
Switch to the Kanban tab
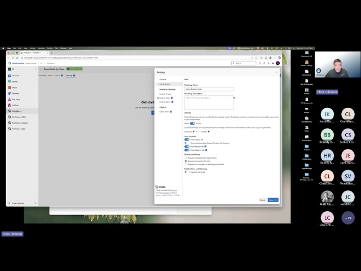tap(57, 76)
